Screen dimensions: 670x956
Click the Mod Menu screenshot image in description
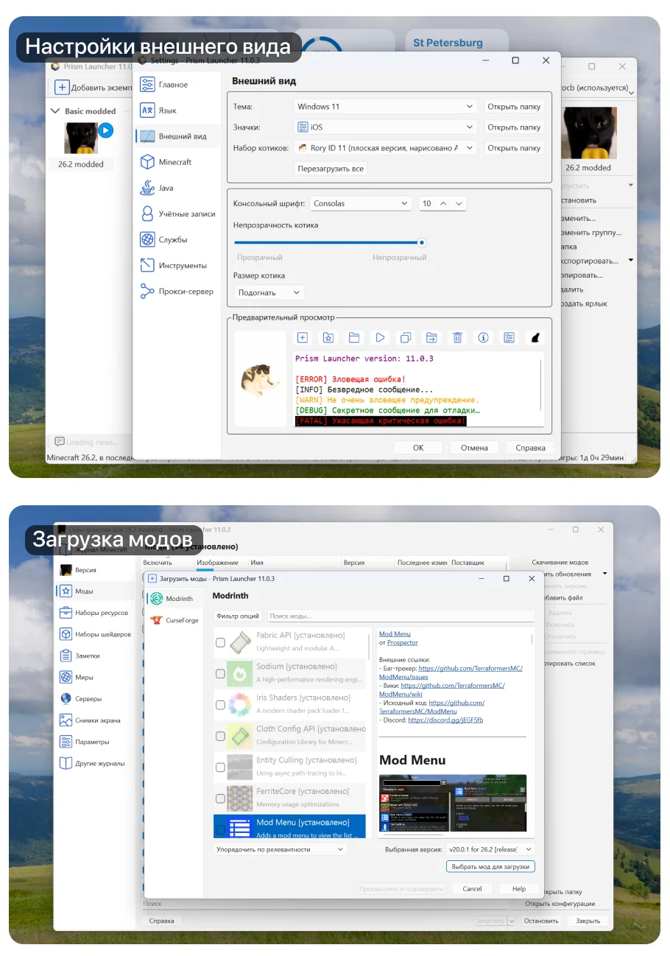coord(453,804)
